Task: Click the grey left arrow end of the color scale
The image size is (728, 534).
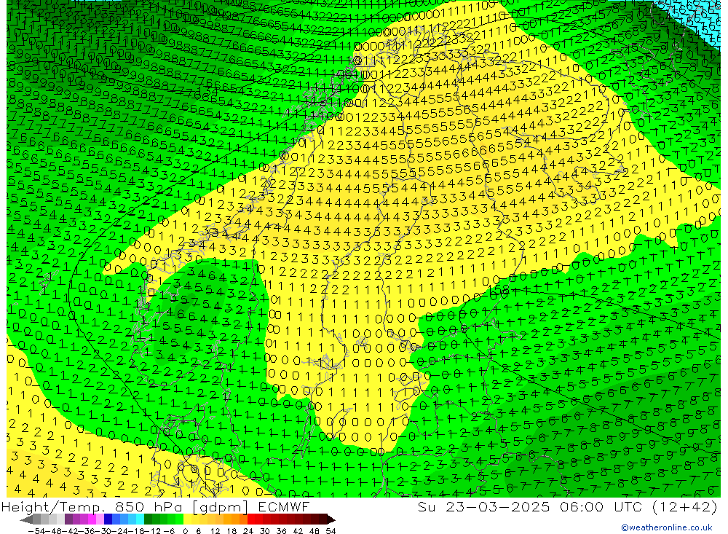Action: pyautogui.click(x=26, y=519)
